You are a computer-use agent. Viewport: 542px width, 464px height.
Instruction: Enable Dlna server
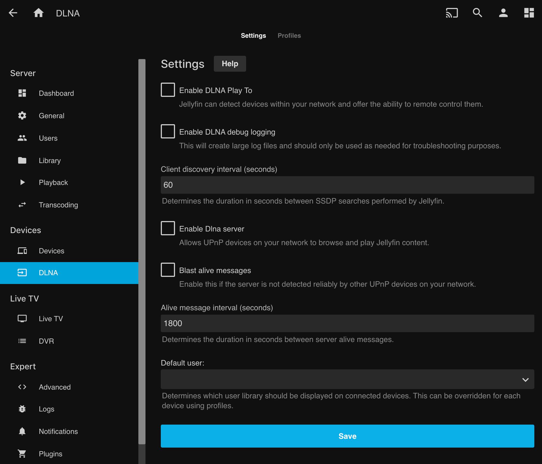click(x=168, y=228)
